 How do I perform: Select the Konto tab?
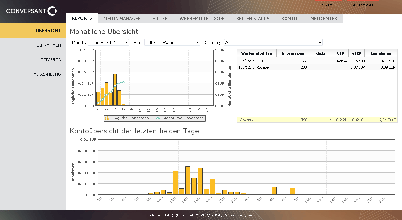click(x=289, y=19)
